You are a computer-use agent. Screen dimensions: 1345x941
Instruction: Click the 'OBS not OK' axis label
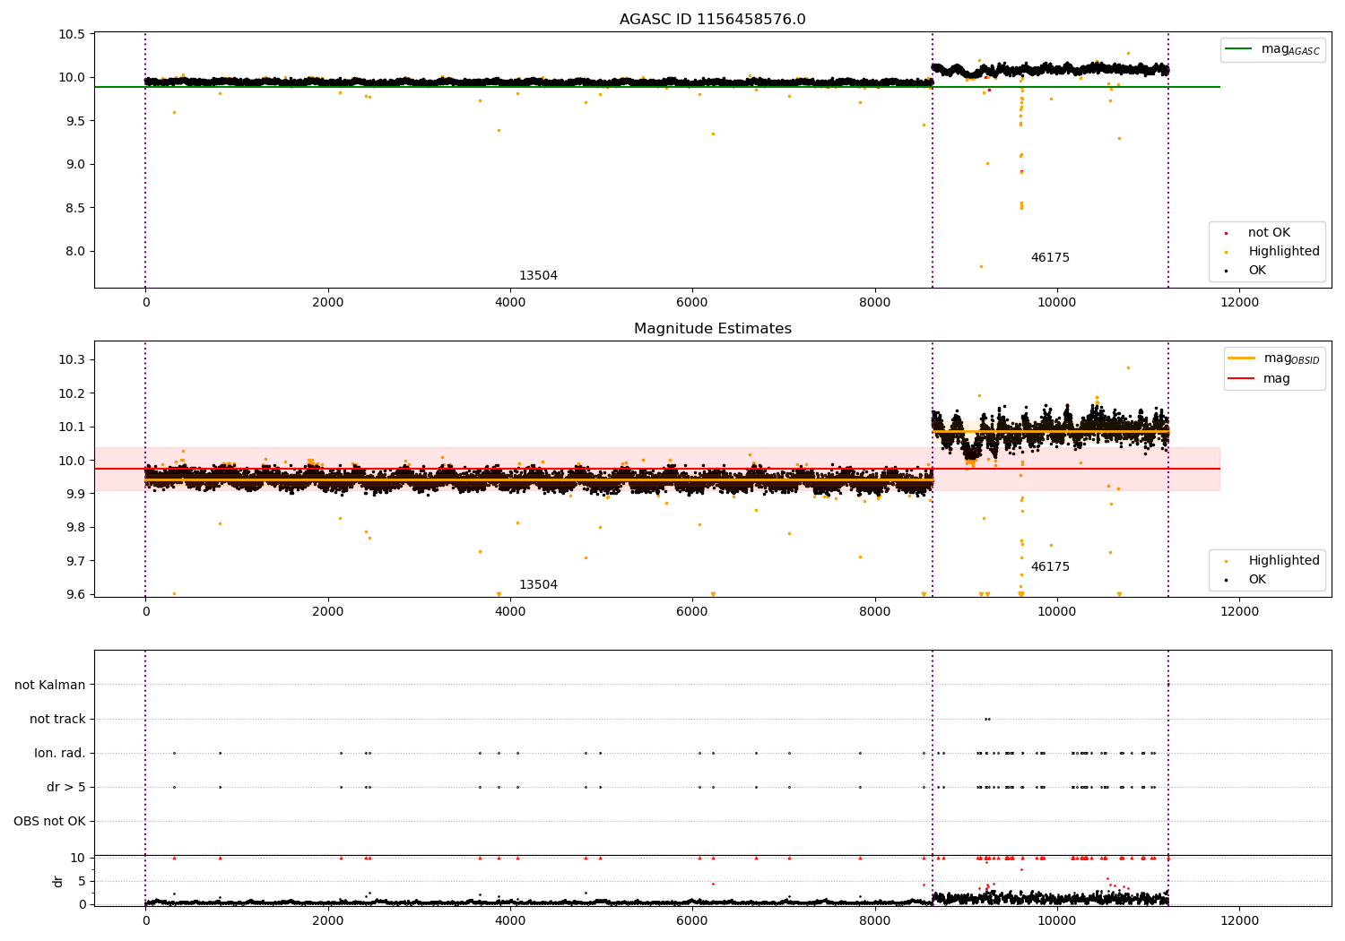pos(49,821)
